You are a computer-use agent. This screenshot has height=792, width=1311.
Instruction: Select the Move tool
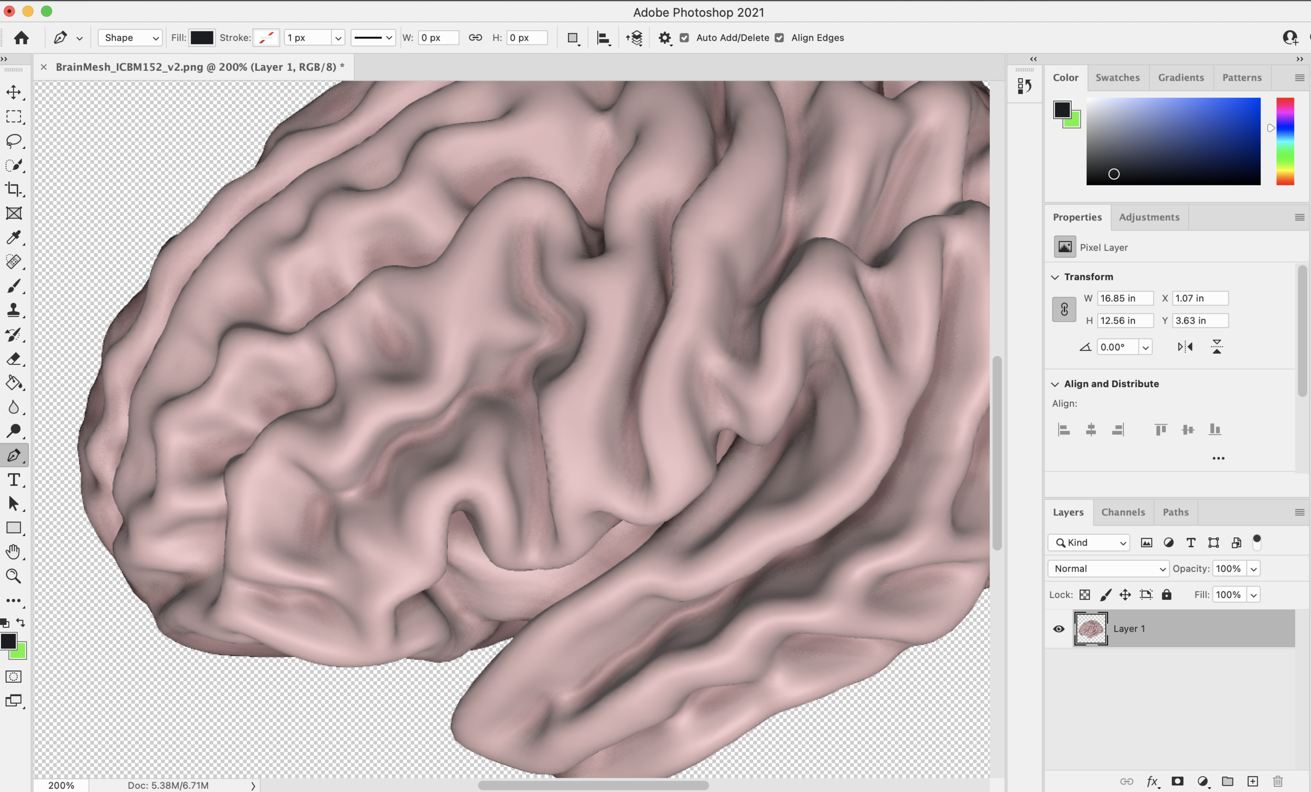14,92
